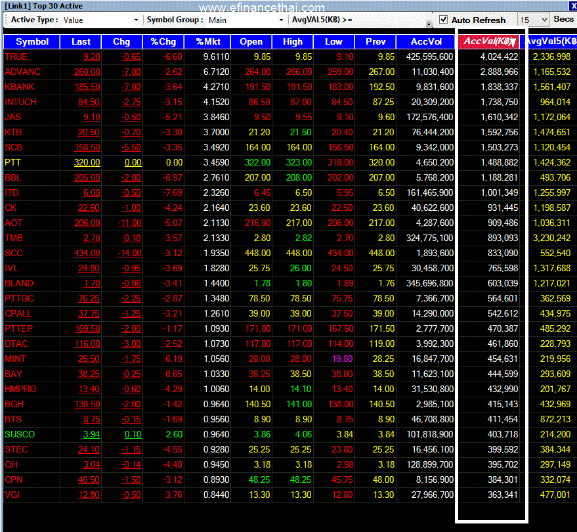Sort by the Low column header
Viewport: 577px width, 532px height.
coord(333,41)
